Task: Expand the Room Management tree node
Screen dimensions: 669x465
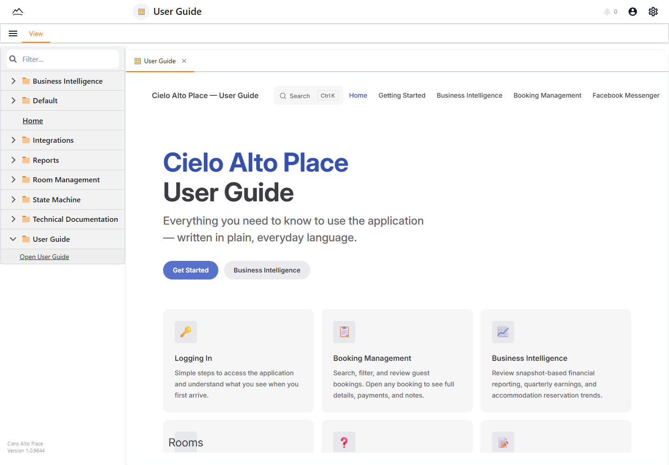Action: pos(13,179)
